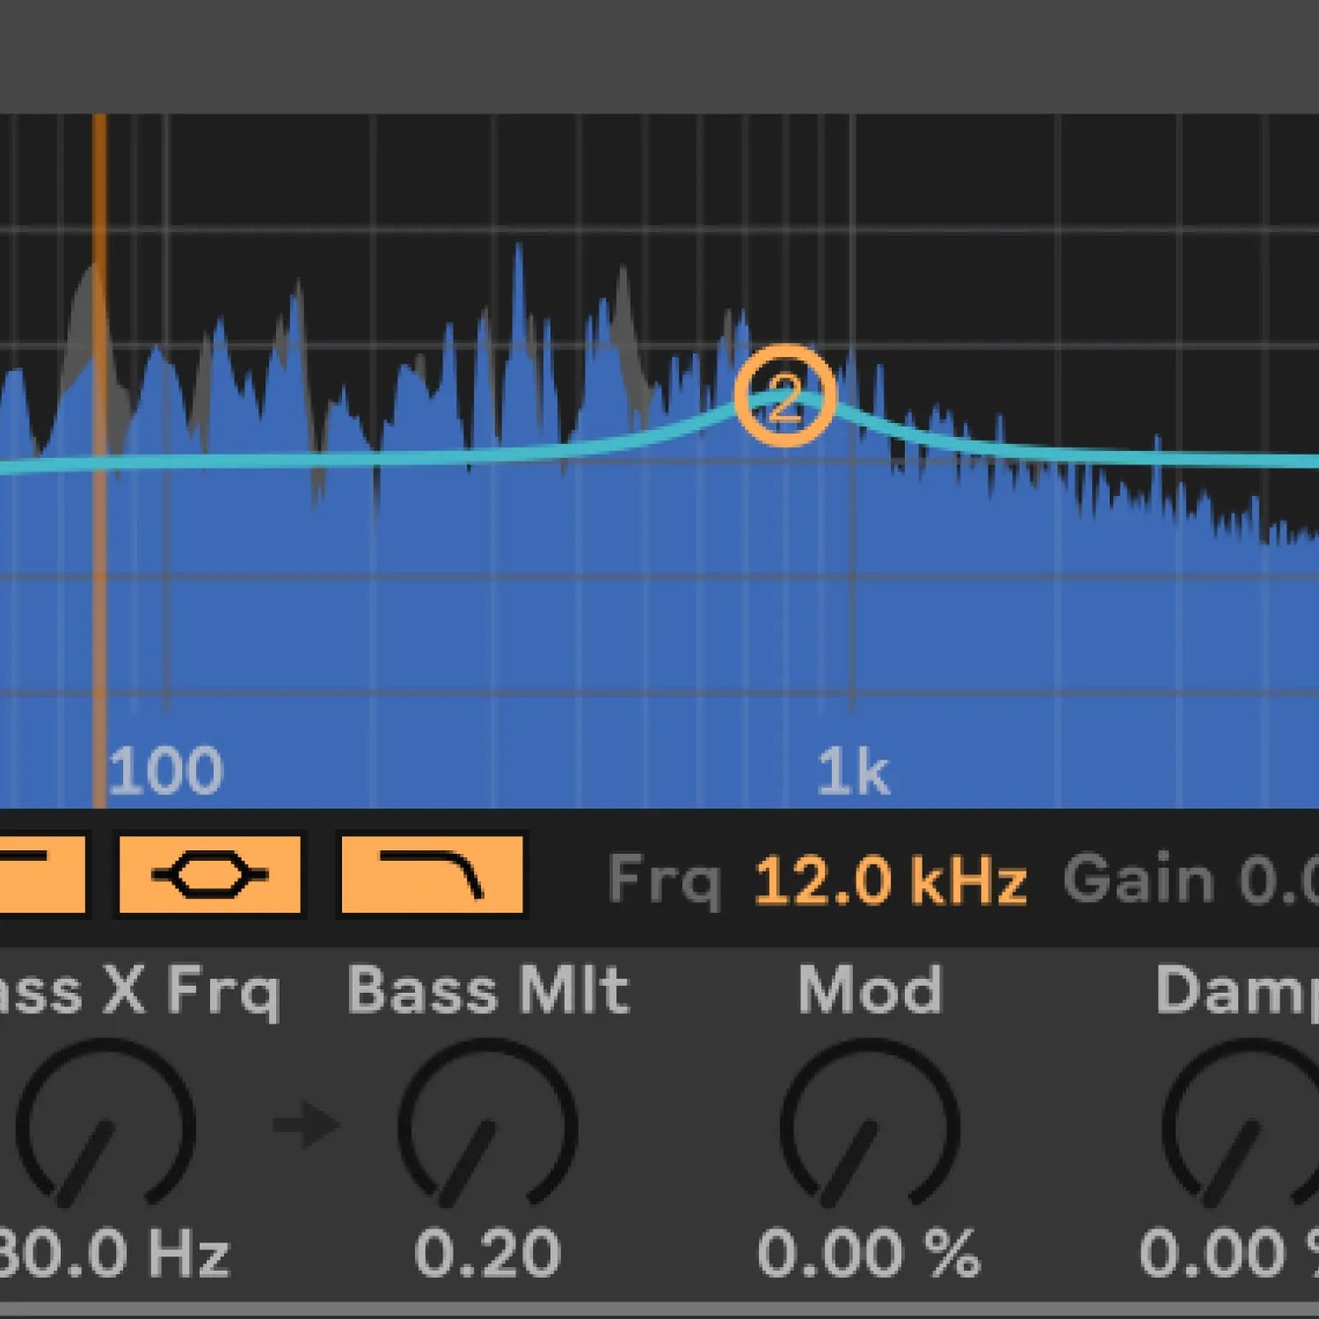This screenshot has height=1319, width=1319.
Task: Click the Bass Mlt knob
Action: [487, 1126]
